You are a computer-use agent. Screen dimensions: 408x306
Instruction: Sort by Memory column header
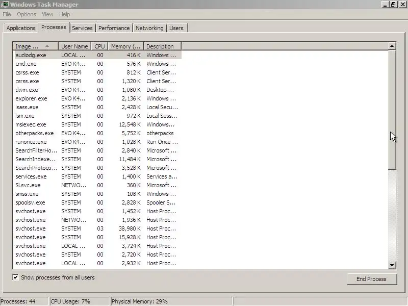pos(126,46)
